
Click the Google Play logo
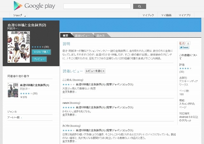[34, 6]
